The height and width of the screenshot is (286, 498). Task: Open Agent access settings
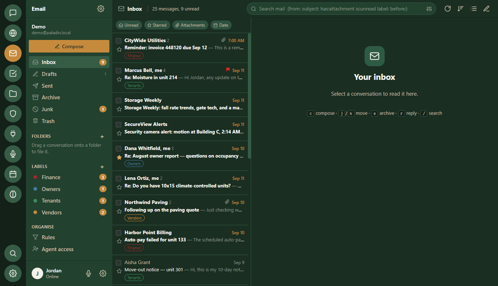69,249
